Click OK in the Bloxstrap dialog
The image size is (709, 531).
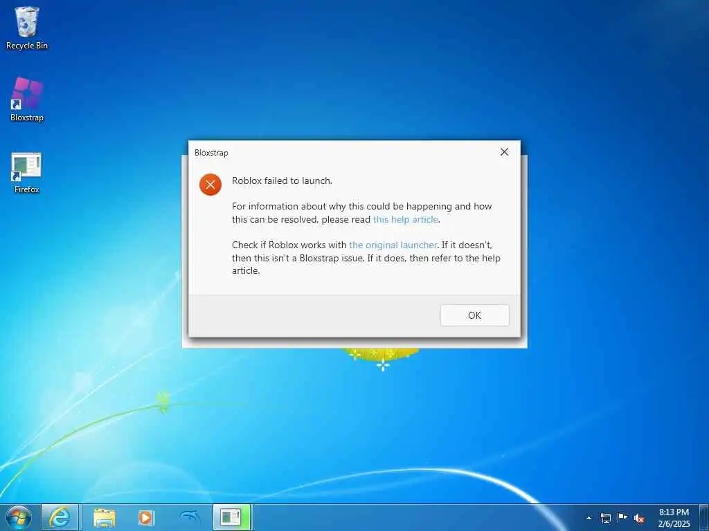point(474,315)
